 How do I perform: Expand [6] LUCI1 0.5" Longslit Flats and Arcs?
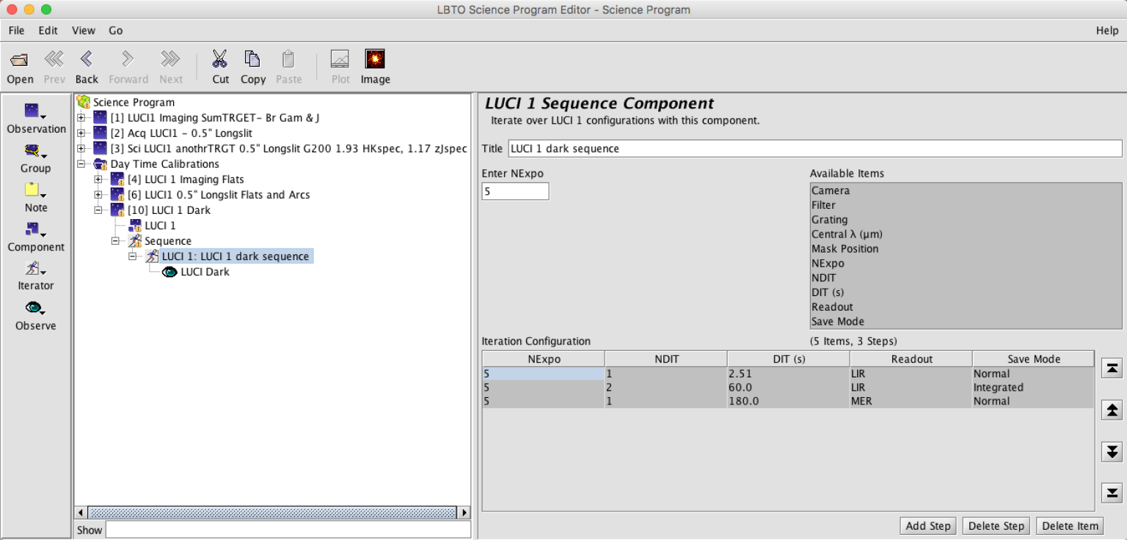[x=98, y=195]
